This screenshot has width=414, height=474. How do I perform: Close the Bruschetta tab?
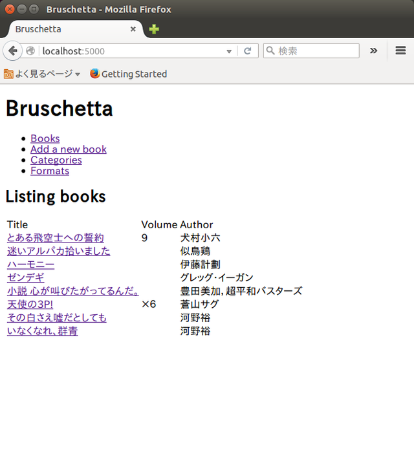(133, 29)
